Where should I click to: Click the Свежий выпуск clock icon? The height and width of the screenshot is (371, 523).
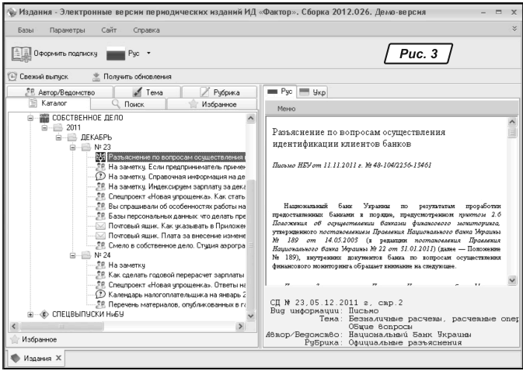[x=12, y=77]
